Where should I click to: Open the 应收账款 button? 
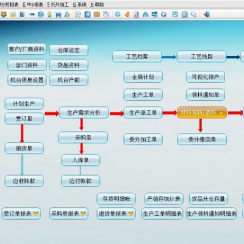click(x=24, y=181)
